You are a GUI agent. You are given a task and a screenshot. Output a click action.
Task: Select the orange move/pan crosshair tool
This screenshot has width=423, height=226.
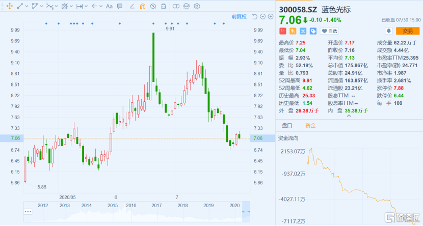coord(10,6)
